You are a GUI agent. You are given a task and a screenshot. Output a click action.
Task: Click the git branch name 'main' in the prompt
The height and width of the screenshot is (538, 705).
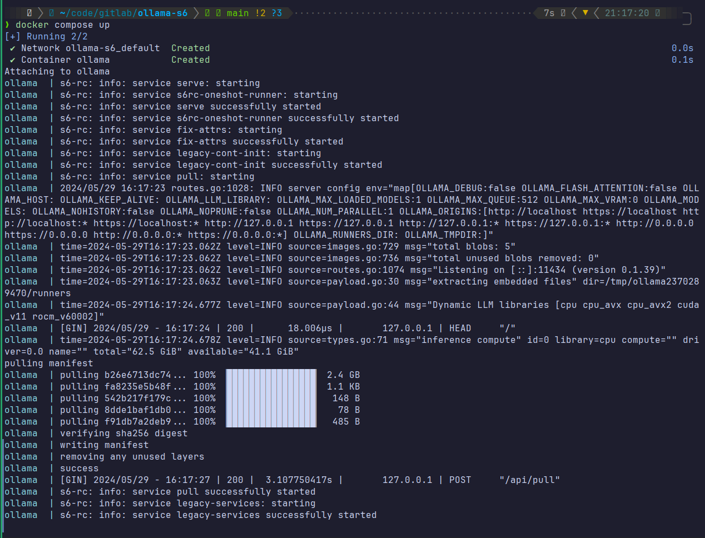pos(237,13)
